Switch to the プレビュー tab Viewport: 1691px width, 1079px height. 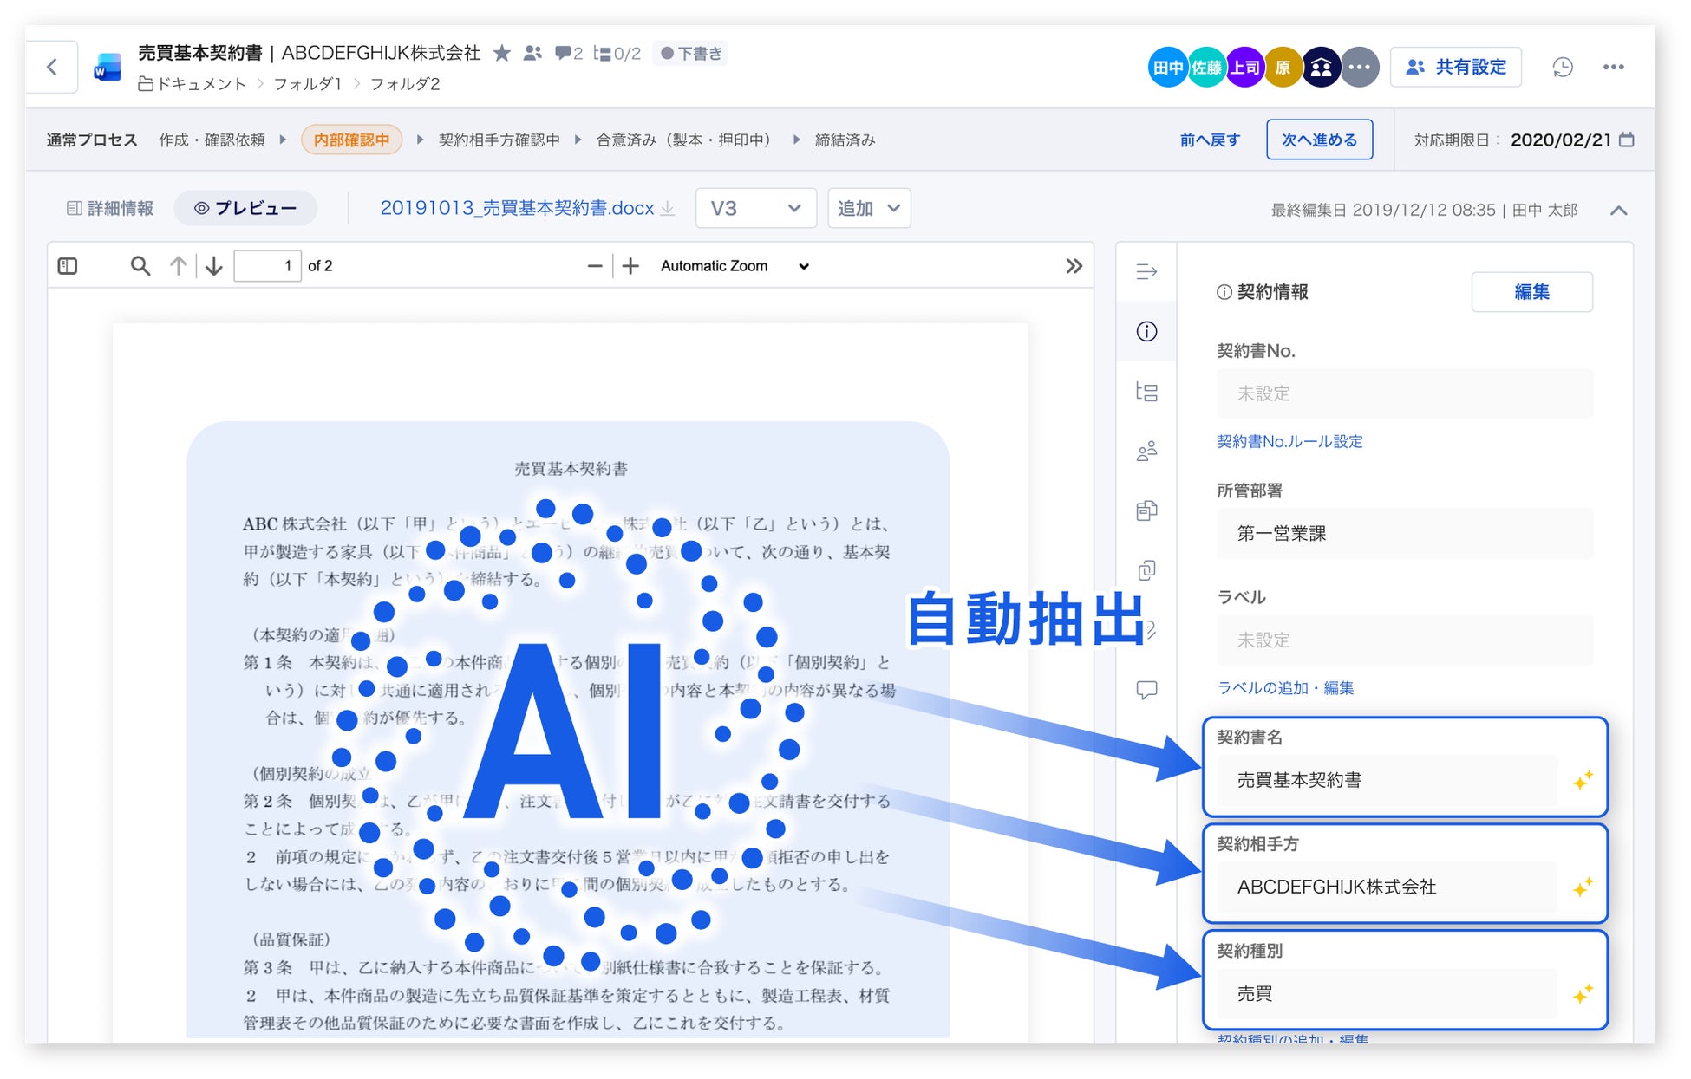pos(245,208)
